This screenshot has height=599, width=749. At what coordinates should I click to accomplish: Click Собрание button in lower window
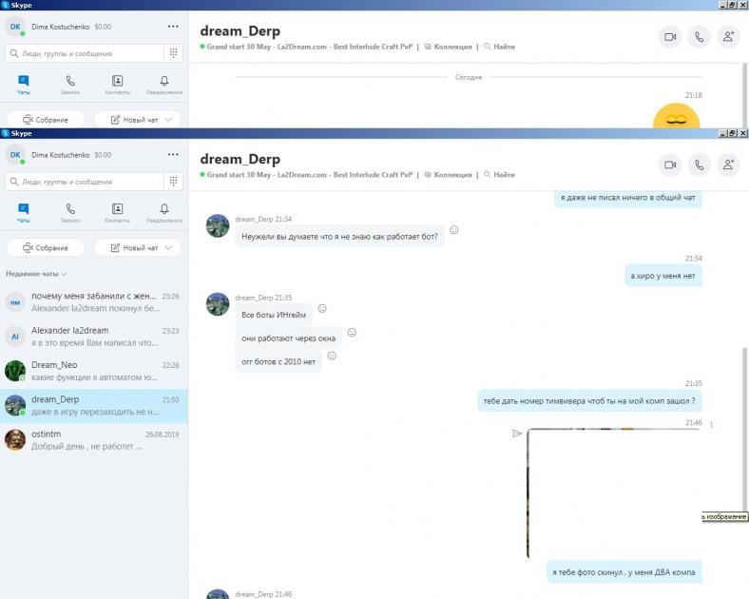pyautogui.click(x=46, y=248)
